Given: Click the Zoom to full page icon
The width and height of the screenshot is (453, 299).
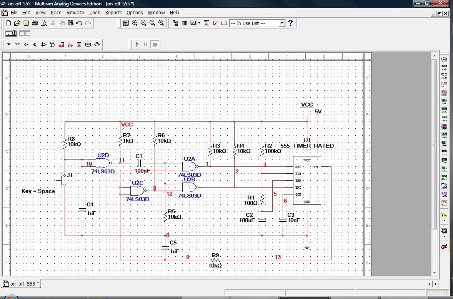Looking at the screenshot, I should coord(161,23).
